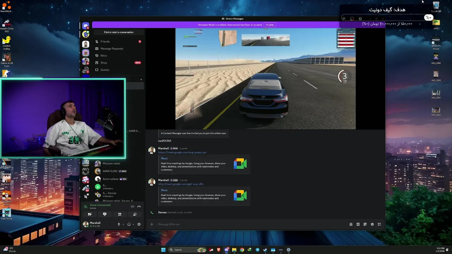
Task: Open the taskbar clock and date
Action: click(x=440, y=250)
